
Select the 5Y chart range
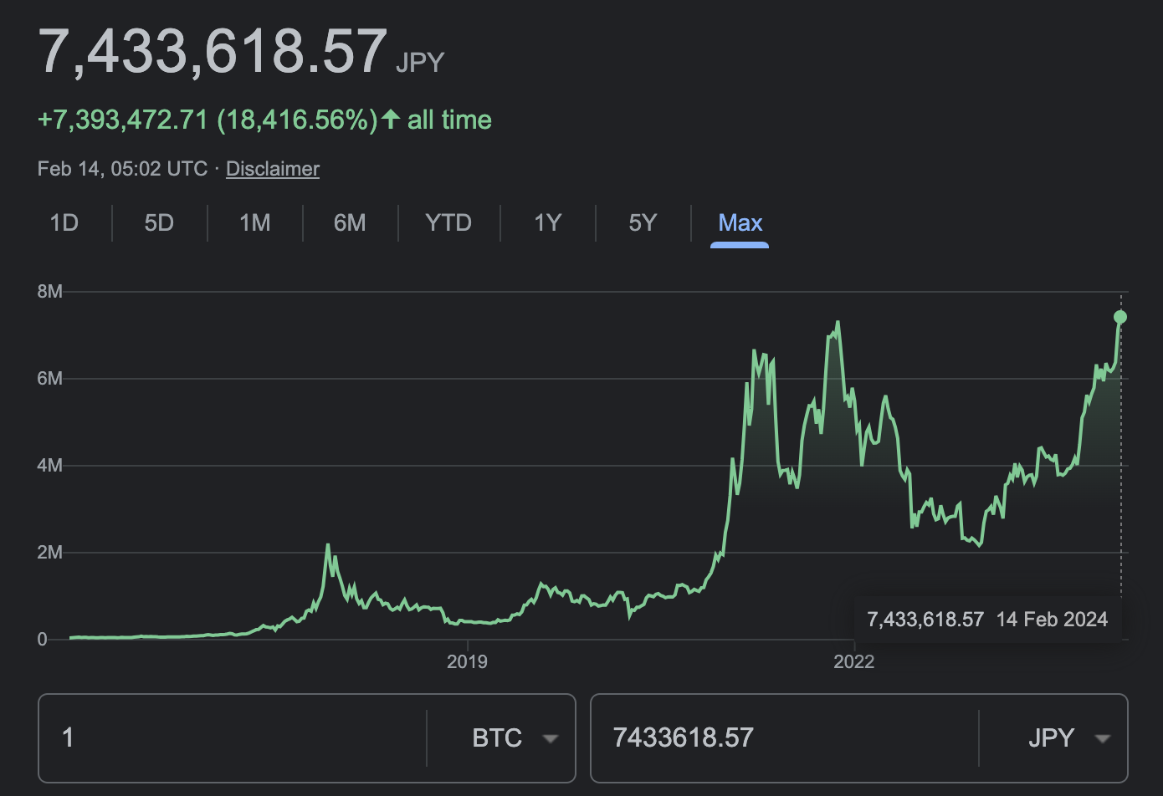click(643, 223)
